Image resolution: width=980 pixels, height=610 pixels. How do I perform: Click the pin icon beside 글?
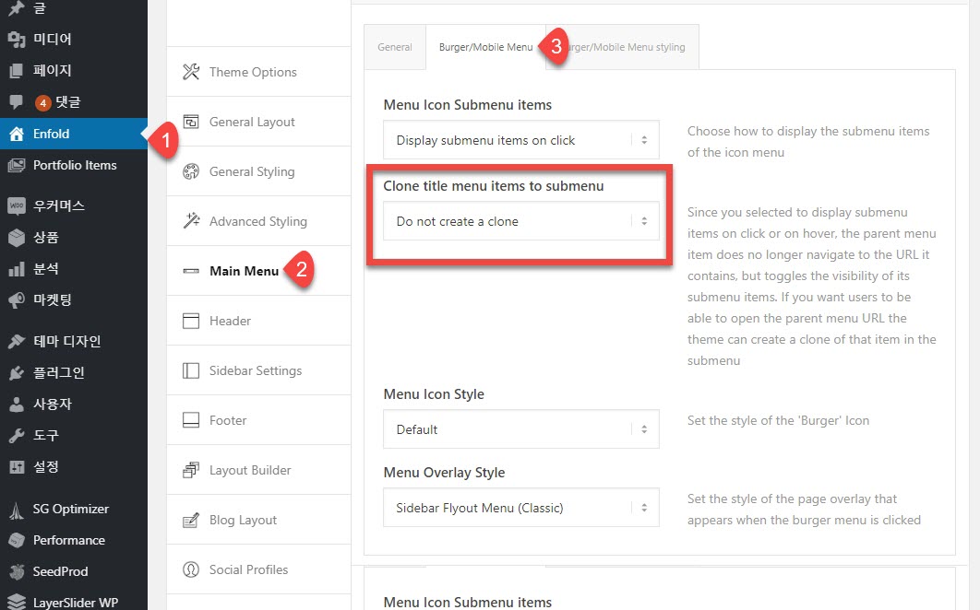coord(17,8)
